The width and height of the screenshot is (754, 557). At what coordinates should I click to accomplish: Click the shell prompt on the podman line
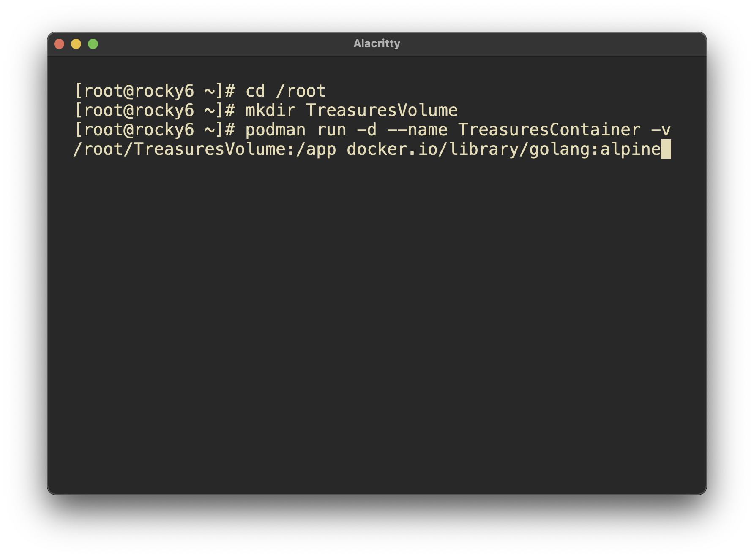pyautogui.click(x=154, y=130)
